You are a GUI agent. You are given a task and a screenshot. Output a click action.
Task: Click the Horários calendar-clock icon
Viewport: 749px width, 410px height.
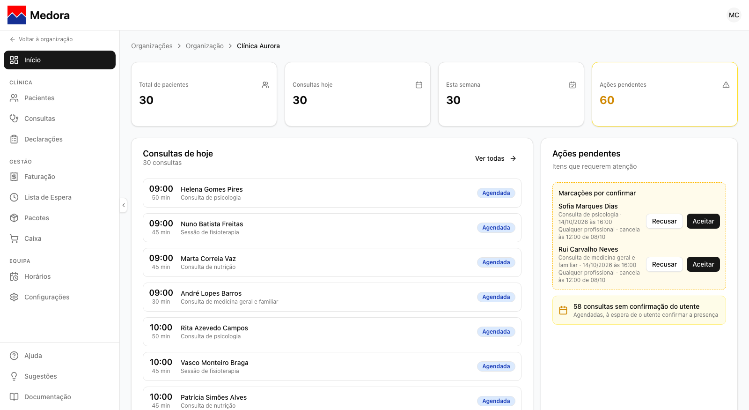pos(14,276)
